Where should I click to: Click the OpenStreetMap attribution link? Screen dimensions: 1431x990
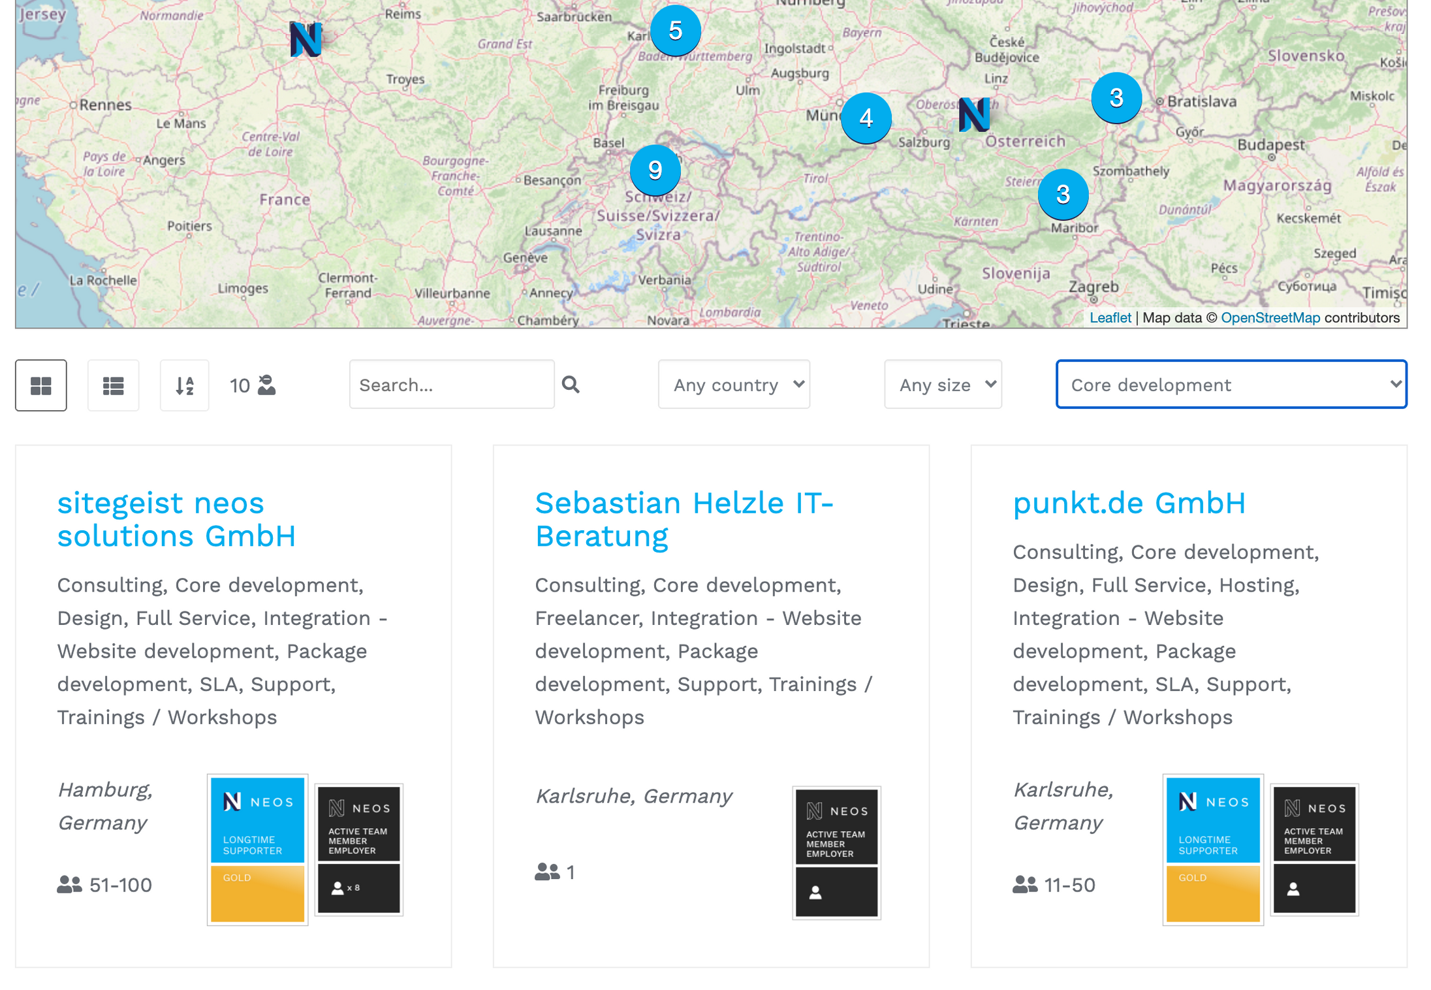(x=1270, y=318)
